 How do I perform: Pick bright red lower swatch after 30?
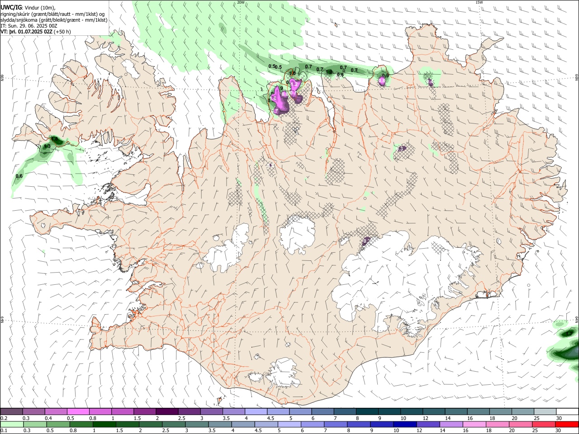(567, 424)
